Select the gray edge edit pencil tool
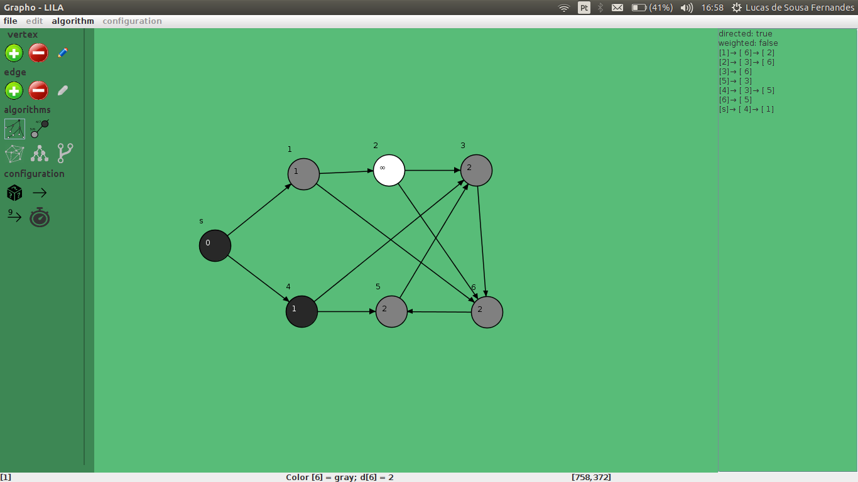This screenshot has height=482, width=858. click(62, 90)
